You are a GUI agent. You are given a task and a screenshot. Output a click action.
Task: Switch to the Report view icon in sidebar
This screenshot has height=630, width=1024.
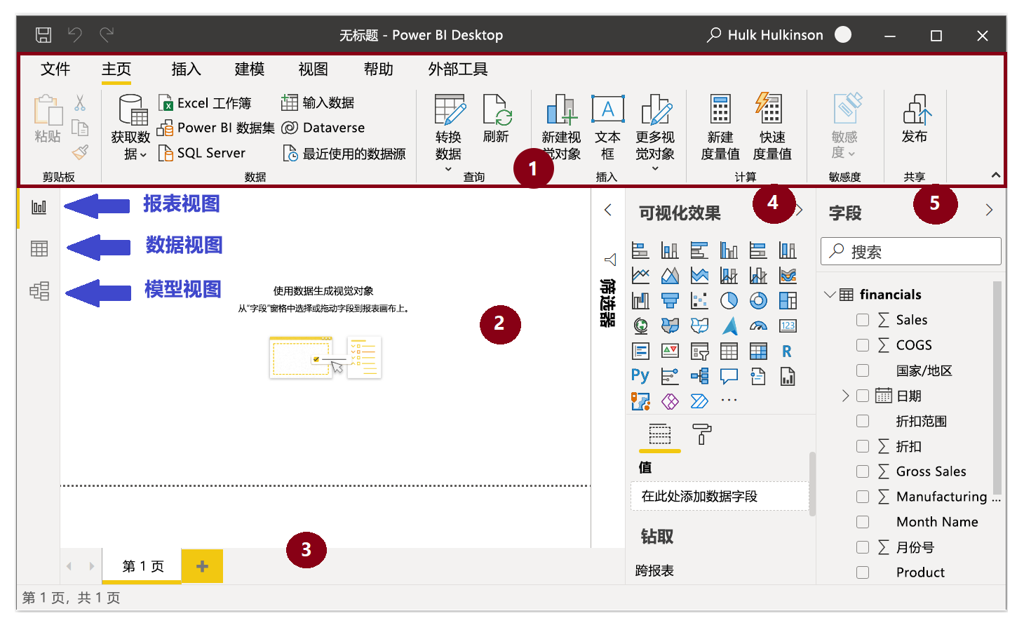coord(39,207)
